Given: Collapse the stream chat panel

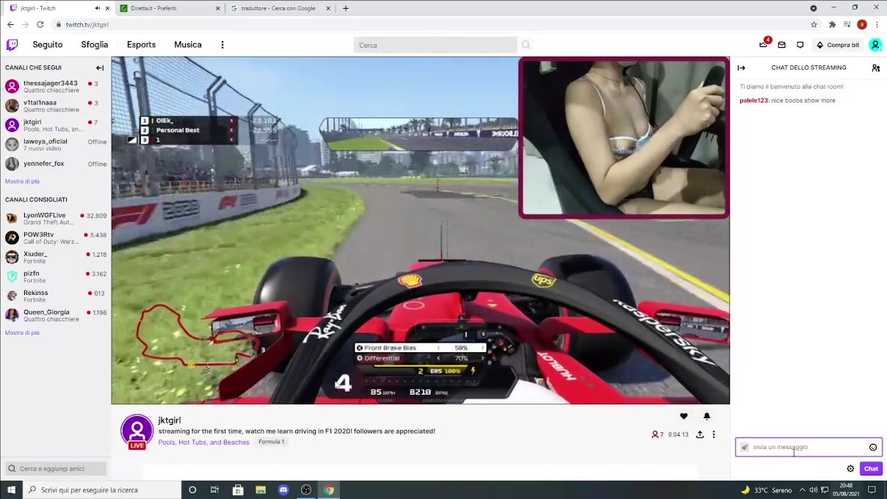Looking at the screenshot, I should [x=742, y=68].
